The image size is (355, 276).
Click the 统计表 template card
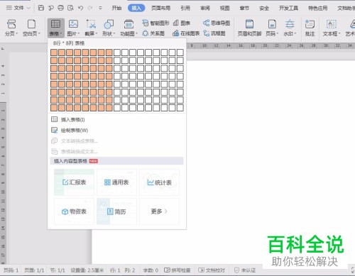[159, 182]
